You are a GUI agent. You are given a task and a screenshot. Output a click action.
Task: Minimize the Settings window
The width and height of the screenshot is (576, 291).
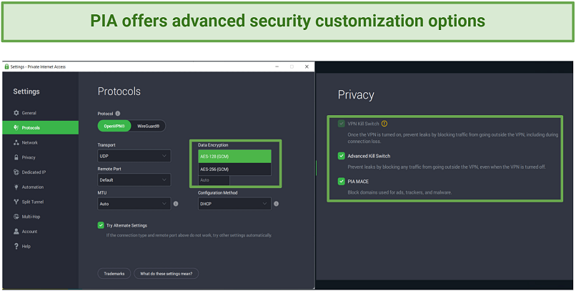pyautogui.click(x=277, y=66)
